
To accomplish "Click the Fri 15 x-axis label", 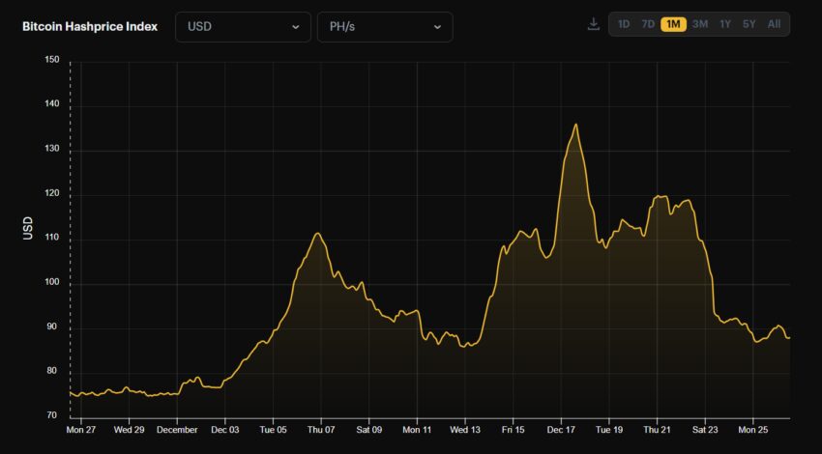I will click(513, 430).
